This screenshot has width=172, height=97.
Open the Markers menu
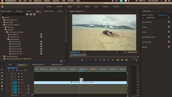click(x=47, y=1)
